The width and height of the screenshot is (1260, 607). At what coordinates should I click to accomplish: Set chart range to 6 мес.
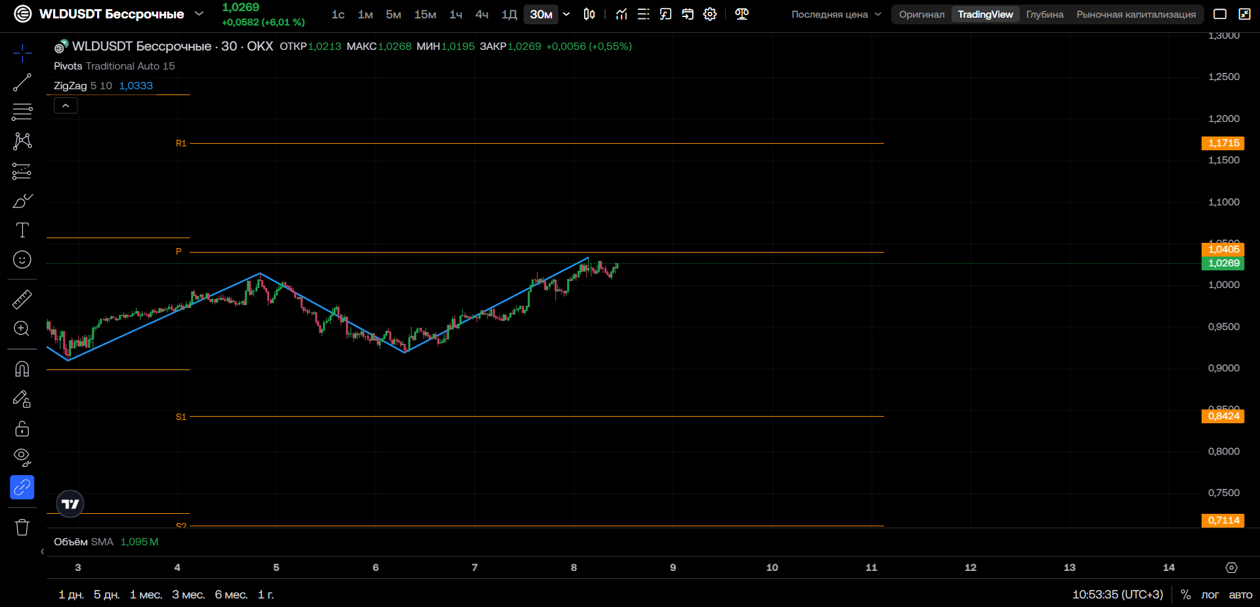(x=231, y=595)
